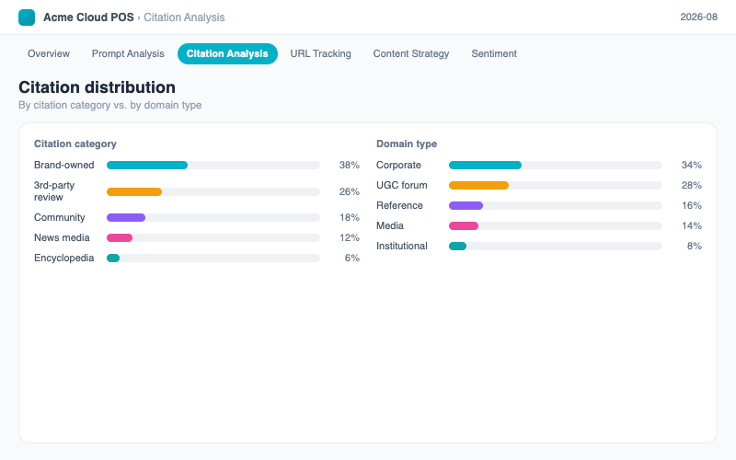This screenshot has width=736, height=460.
Task: Click the Institutional label
Action: 402,246
